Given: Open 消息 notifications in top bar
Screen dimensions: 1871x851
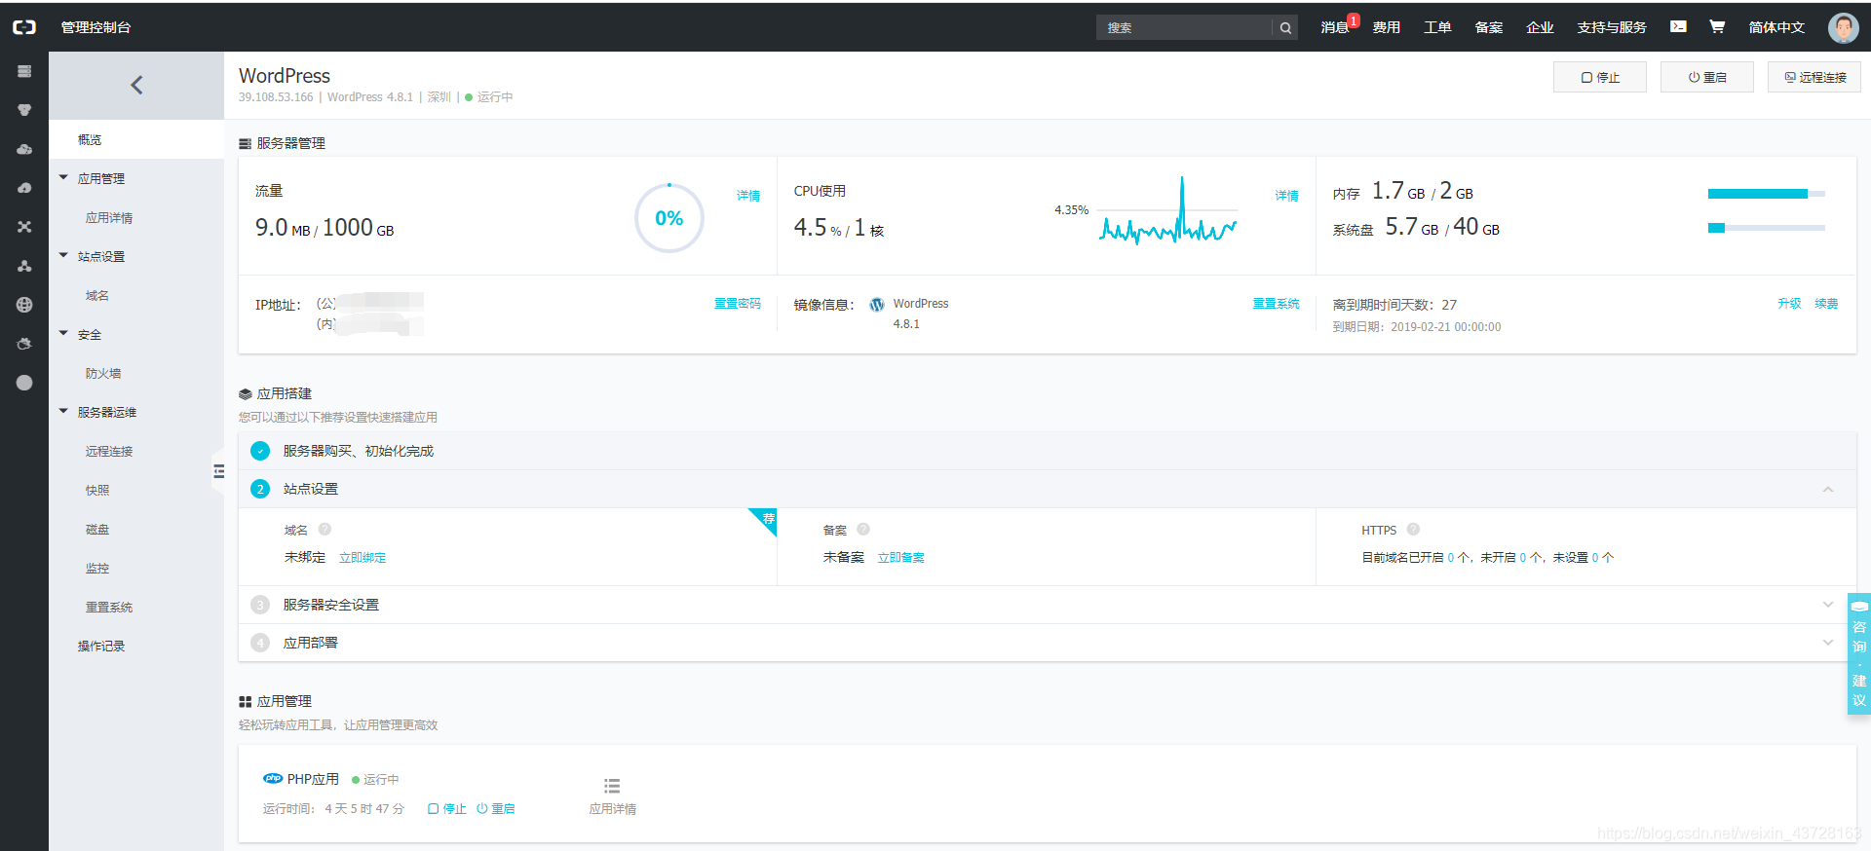Looking at the screenshot, I should [1335, 27].
